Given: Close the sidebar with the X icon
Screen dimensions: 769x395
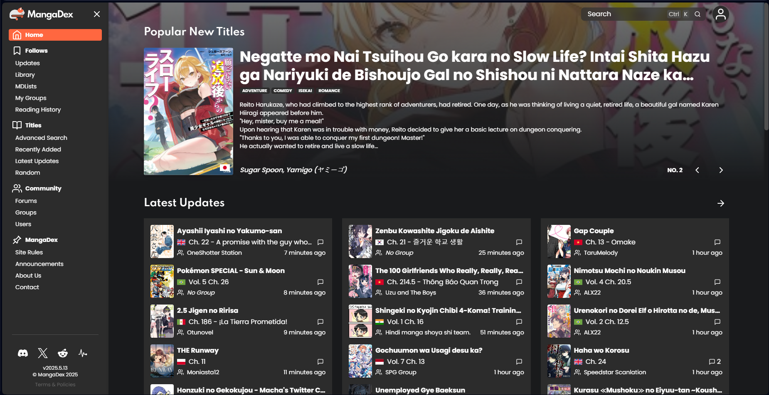Looking at the screenshot, I should [97, 14].
